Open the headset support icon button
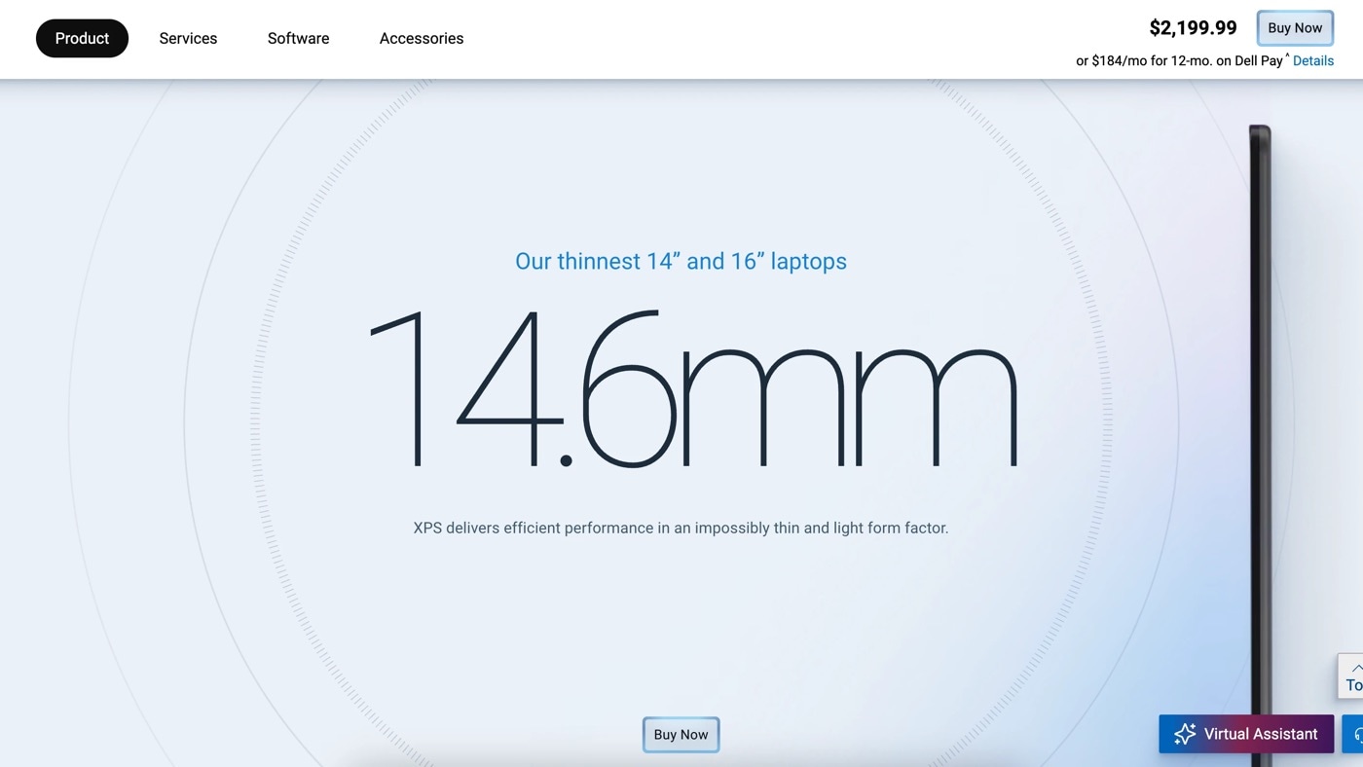1363x767 pixels. coord(1354,734)
